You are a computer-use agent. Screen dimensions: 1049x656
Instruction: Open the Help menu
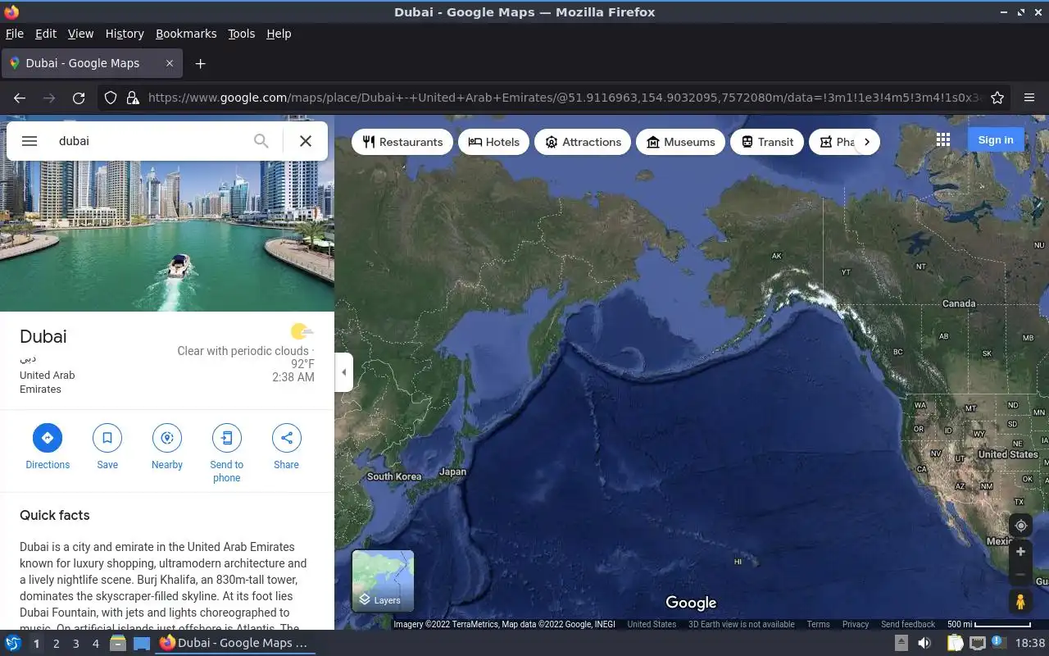[279, 34]
